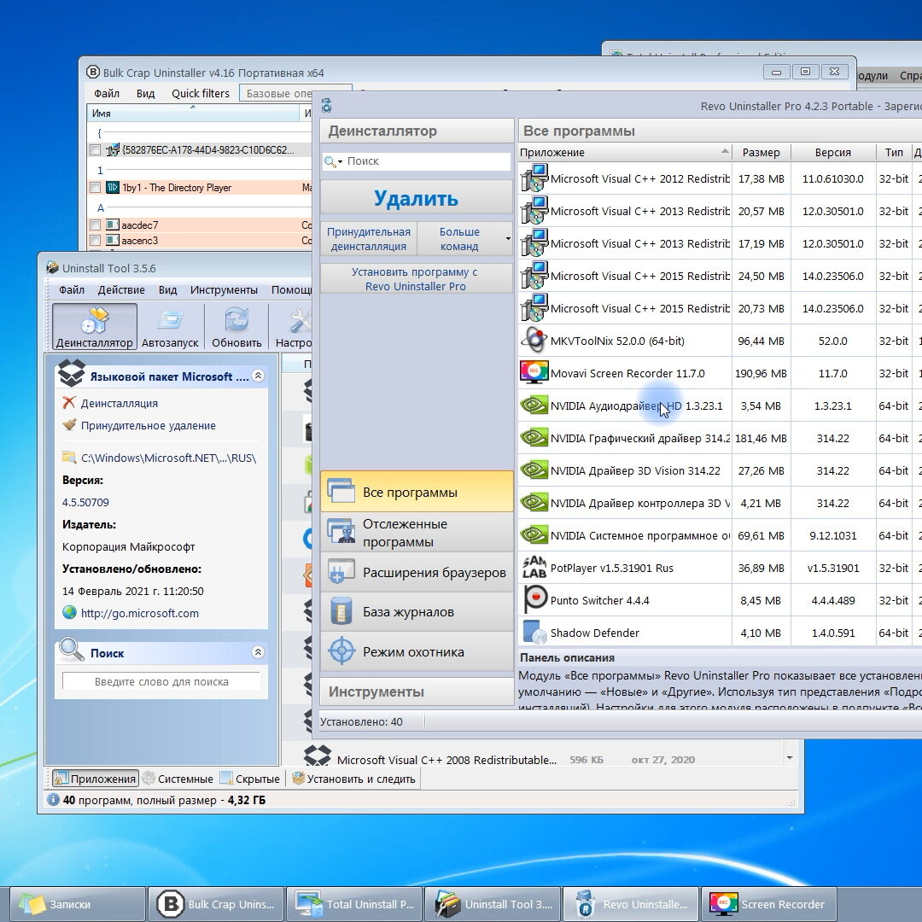Image resolution: width=922 pixels, height=922 pixels.
Task: Open Файл menu in Uninstall Tool
Action: [x=72, y=290]
